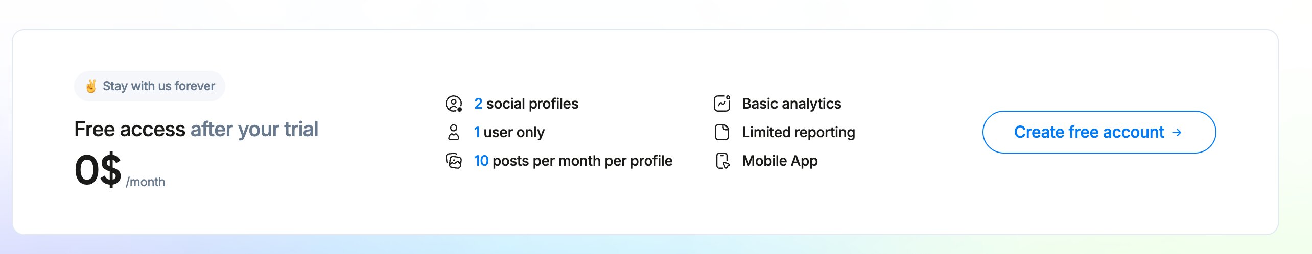Screen dimensions: 1312x254
Task: Click the "1 user only" feature text
Action: tap(509, 132)
